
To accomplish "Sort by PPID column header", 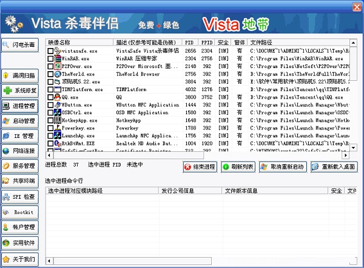I will click(x=207, y=43).
